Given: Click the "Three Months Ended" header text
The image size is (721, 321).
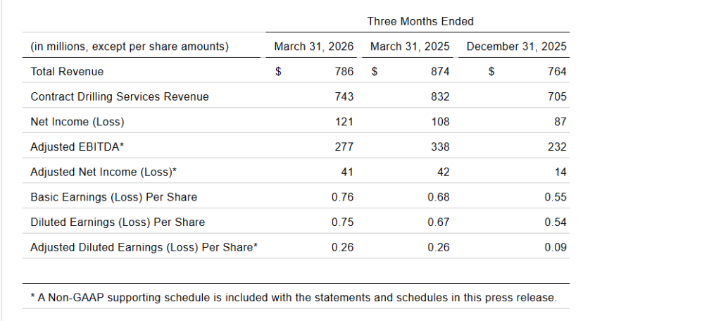Looking at the screenshot, I should click(420, 21).
